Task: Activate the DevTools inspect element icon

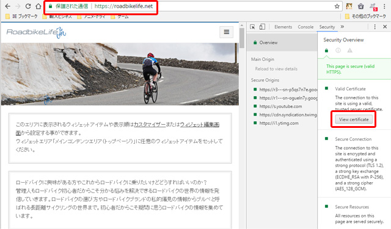Action: coord(252,27)
